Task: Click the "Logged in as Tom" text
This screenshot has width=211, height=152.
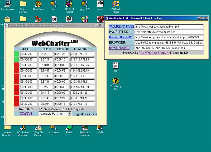Action: coord(85,114)
